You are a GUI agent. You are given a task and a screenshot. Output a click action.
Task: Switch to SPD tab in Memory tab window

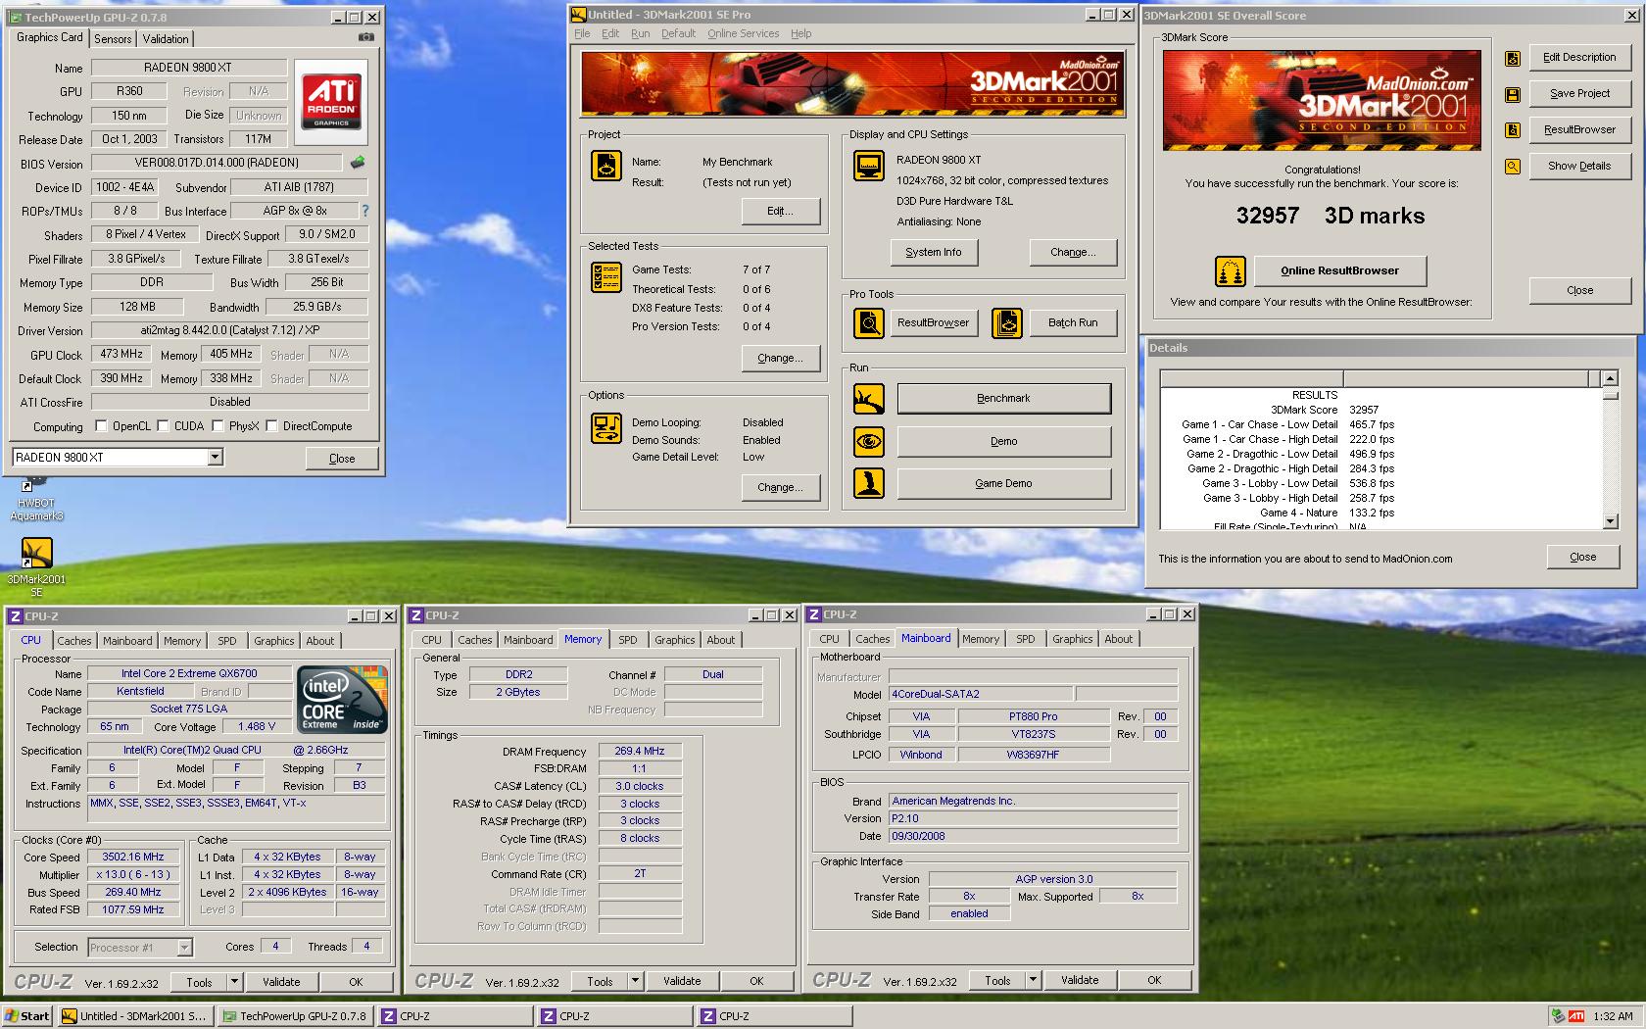[x=628, y=640]
